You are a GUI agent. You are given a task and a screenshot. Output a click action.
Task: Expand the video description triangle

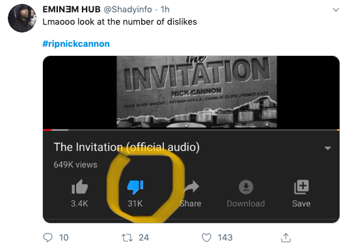(328, 148)
